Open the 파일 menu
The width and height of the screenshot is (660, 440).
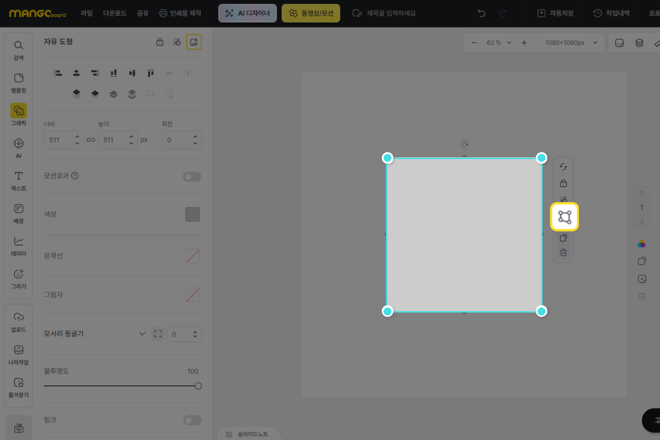pyautogui.click(x=87, y=13)
